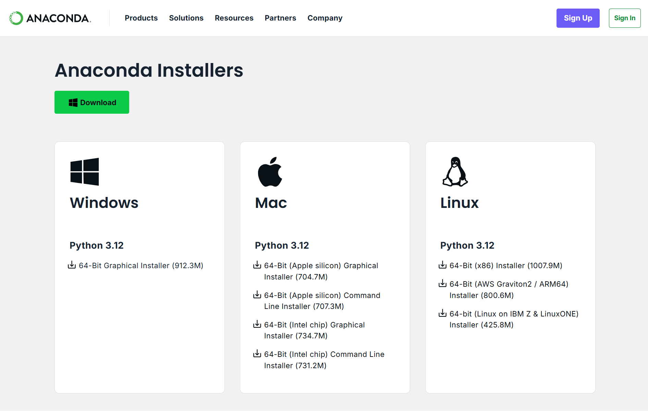The width and height of the screenshot is (648, 411).
Task: Click the Anaconda Installers page heading
Action: 149,70
